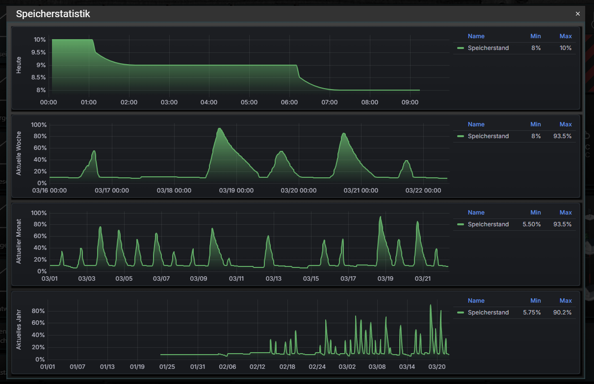Select the 93.5% max value in Aktuelle Woche legend
The width and height of the screenshot is (594, 384).
pyautogui.click(x=563, y=136)
